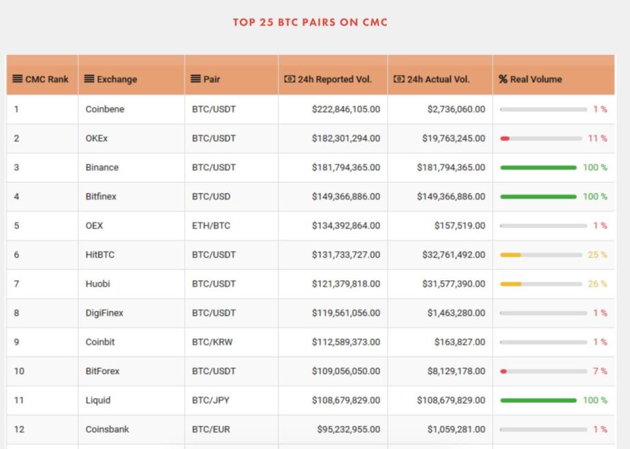
Task: Sort by the Real Volume column header
Action: click(536, 80)
